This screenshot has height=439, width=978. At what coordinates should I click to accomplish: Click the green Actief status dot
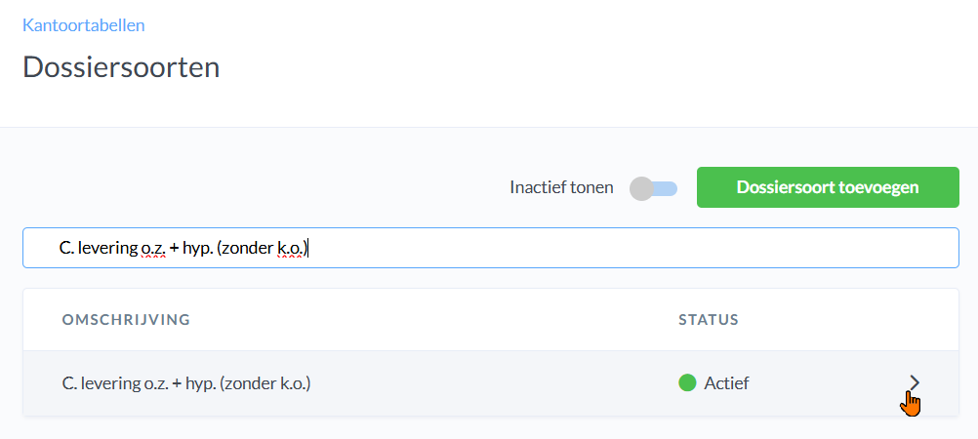click(687, 382)
